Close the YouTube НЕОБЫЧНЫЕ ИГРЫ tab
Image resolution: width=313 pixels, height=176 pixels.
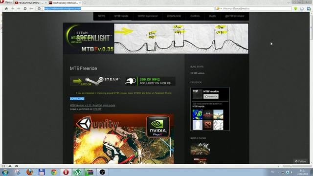point(46,3)
